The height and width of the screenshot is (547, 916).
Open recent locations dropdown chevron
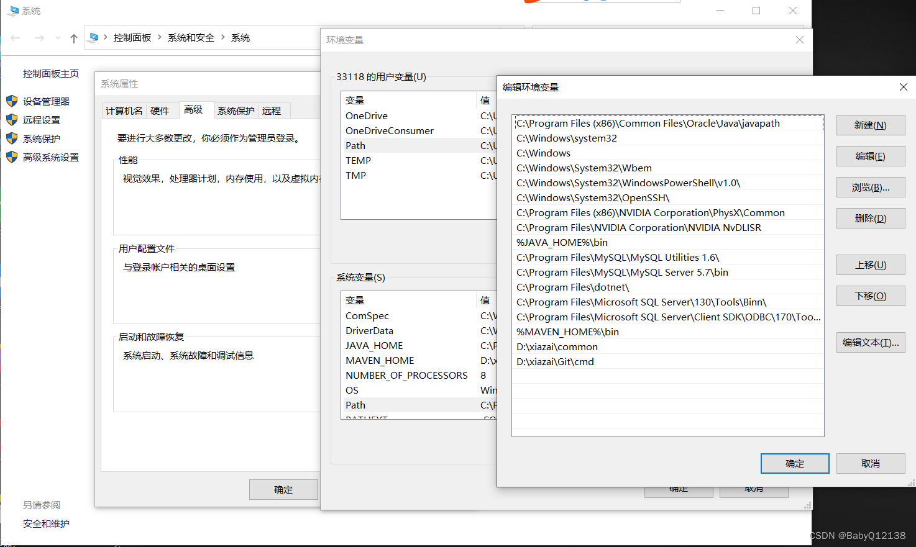(x=58, y=38)
